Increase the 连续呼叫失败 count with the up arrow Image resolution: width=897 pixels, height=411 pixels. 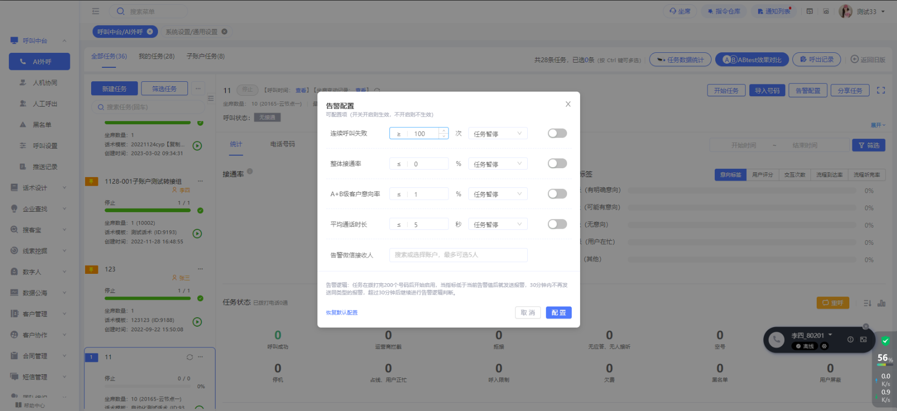(x=444, y=130)
